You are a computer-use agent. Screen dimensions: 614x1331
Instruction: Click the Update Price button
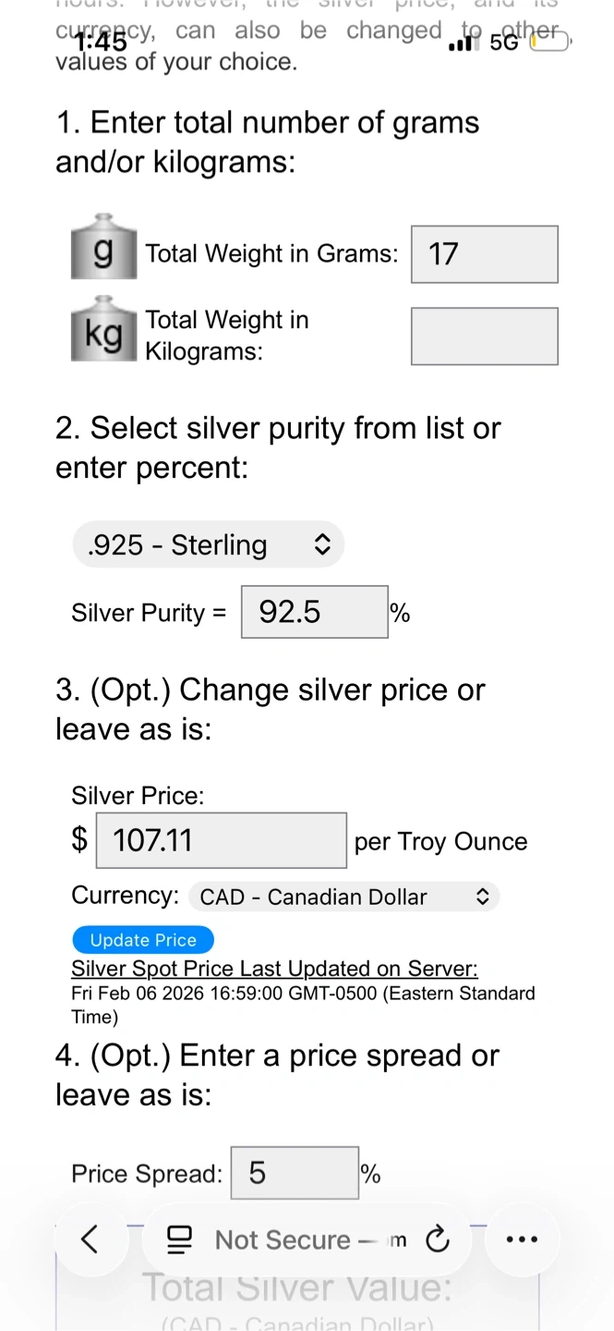coord(143,940)
